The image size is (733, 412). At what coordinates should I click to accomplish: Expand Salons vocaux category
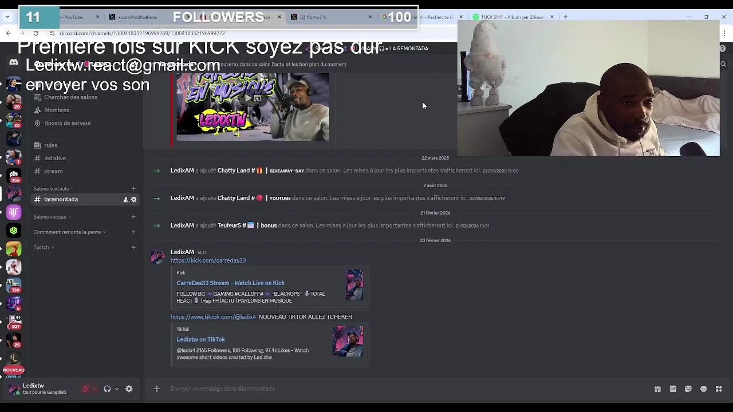tap(53, 217)
